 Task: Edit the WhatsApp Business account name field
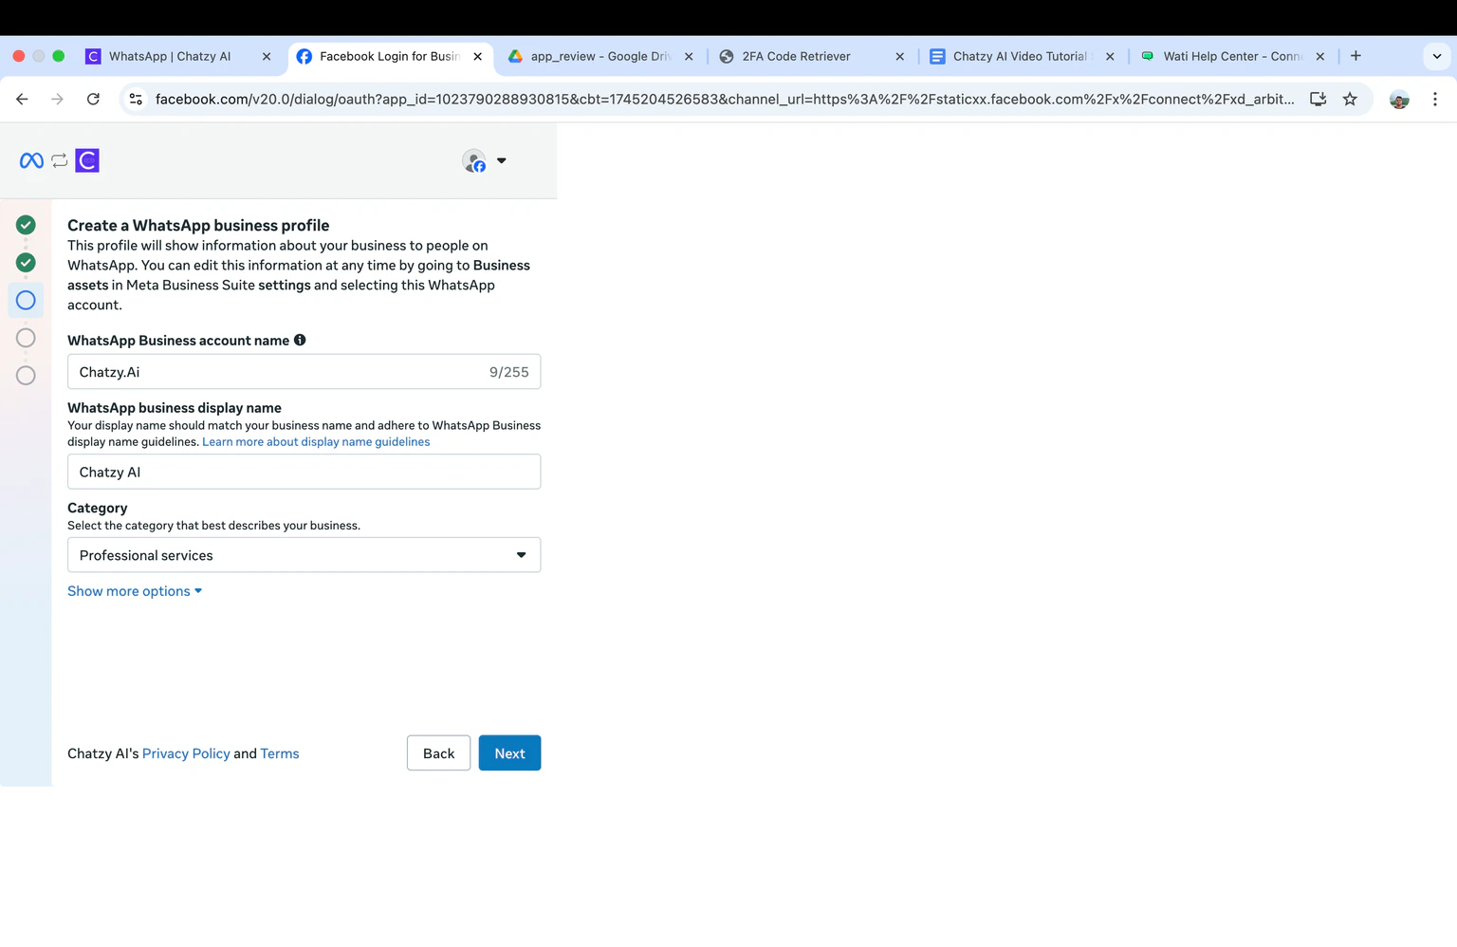[x=304, y=372]
